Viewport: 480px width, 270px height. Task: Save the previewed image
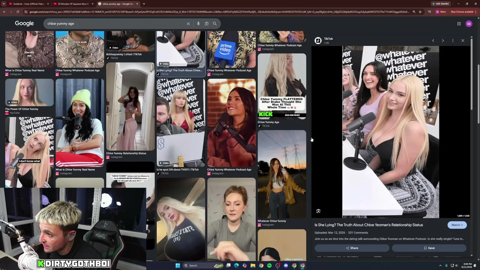pyautogui.click(x=429, y=248)
